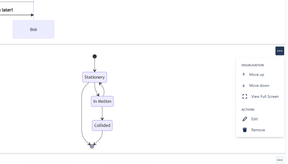Click the up arrow icon beside Move up

click(x=244, y=75)
